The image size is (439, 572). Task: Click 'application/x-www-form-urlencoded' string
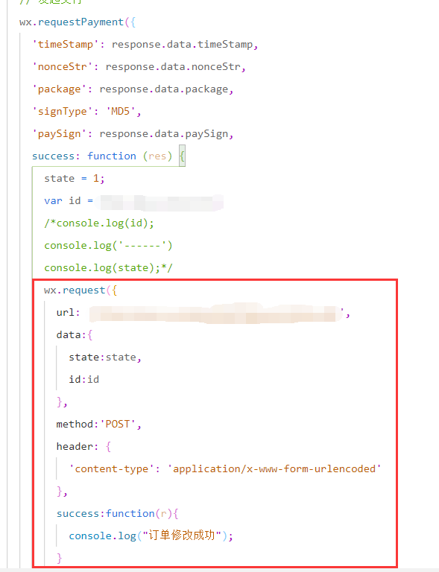click(x=274, y=468)
